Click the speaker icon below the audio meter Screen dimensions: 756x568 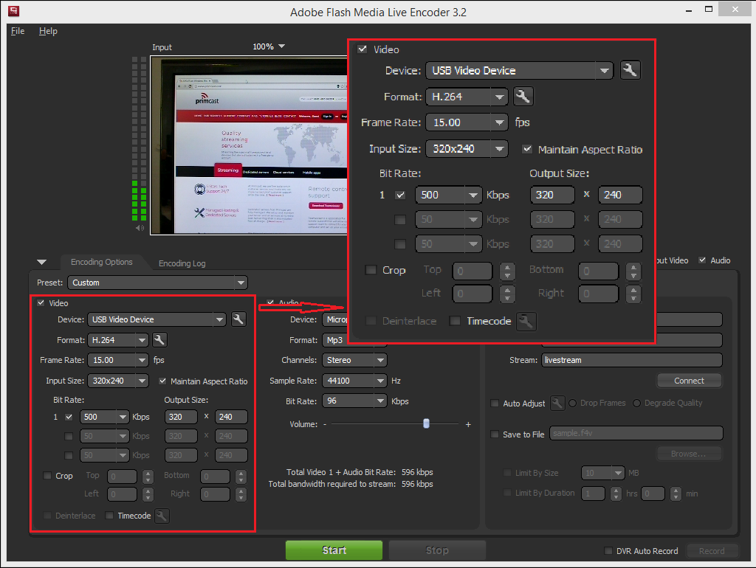pos(140,227)
